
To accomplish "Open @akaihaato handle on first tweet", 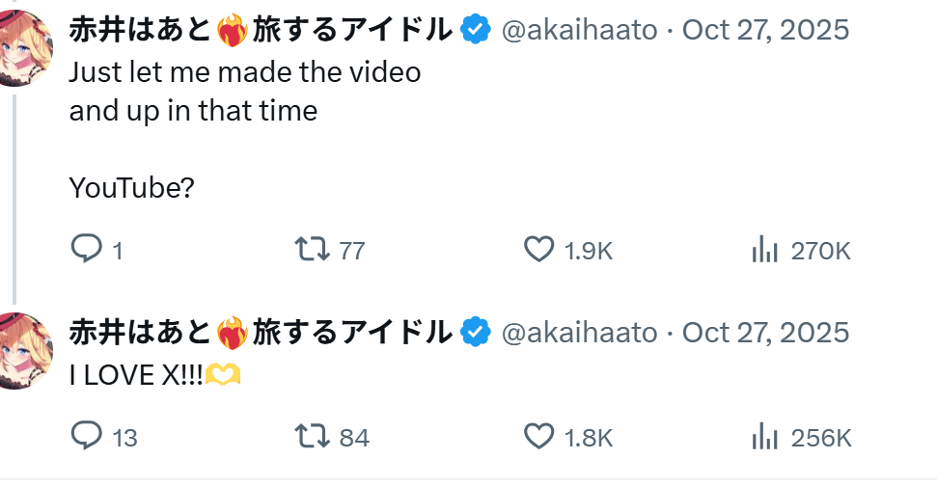I will pos(579,30).
